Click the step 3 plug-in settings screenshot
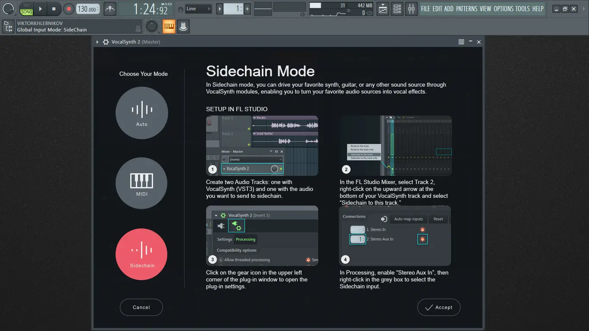The width and height of the screenshot is (589, 331). pyautogui.click(x=262, y=236)
